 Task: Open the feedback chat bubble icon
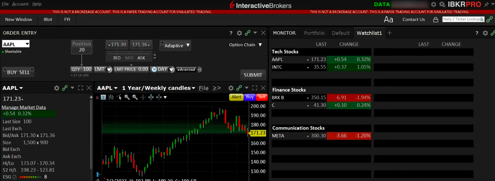point(442,4)
